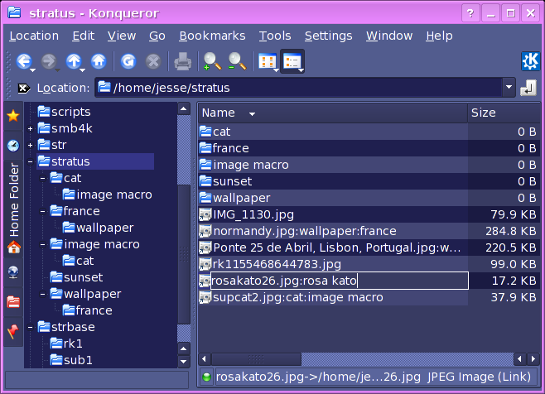Open the Edit menu
Image resolution: width=545 pixels, height=394 pixels.
point(84,36)
